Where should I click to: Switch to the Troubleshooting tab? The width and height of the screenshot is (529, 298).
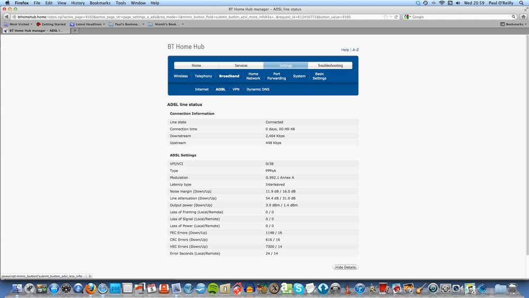coord(330,66)
